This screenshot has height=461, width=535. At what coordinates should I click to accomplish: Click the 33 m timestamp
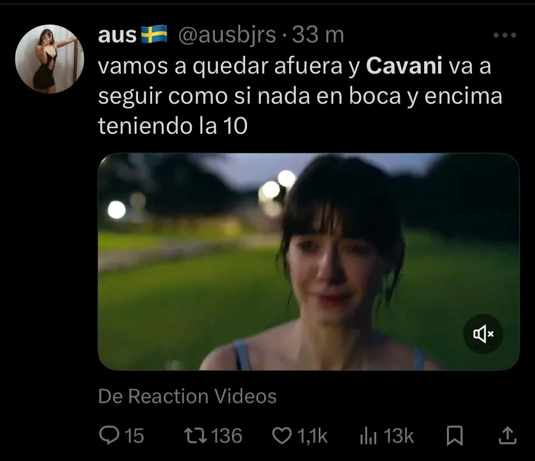[318, 35]
